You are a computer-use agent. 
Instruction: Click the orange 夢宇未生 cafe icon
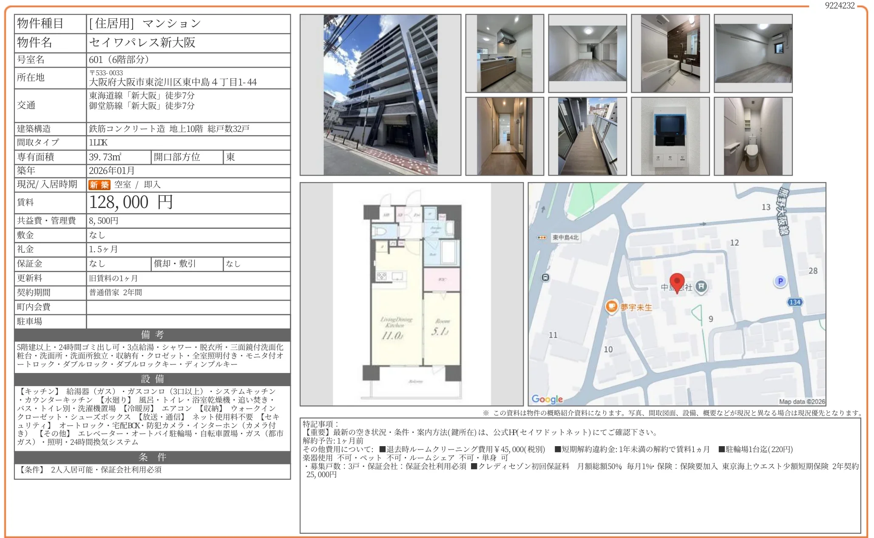[x=611, y=307]
